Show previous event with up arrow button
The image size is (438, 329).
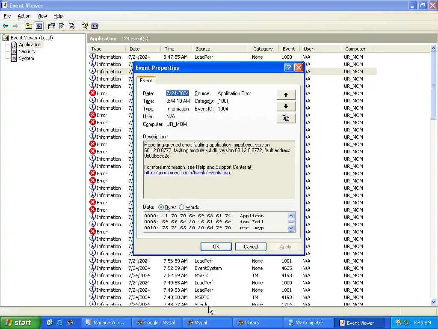(286, 95)
